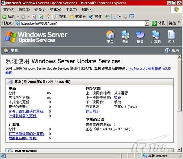Click the 正在运行(31%) status text
The image size is (183, 159).
[x=125, y=107]
